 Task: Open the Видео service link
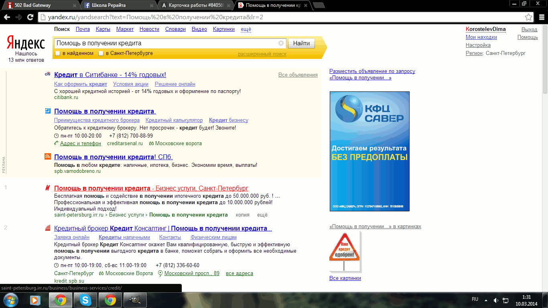pos(199,29)
